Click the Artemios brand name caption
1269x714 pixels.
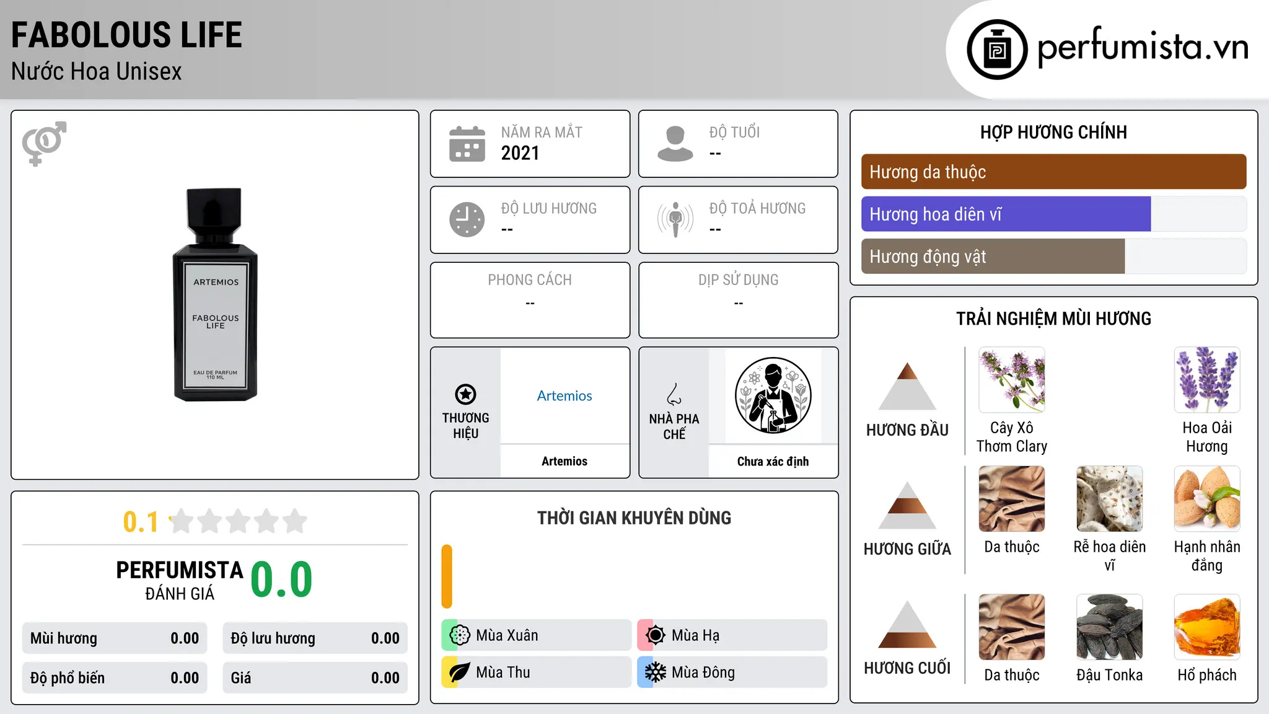click(x=564, y=461)
